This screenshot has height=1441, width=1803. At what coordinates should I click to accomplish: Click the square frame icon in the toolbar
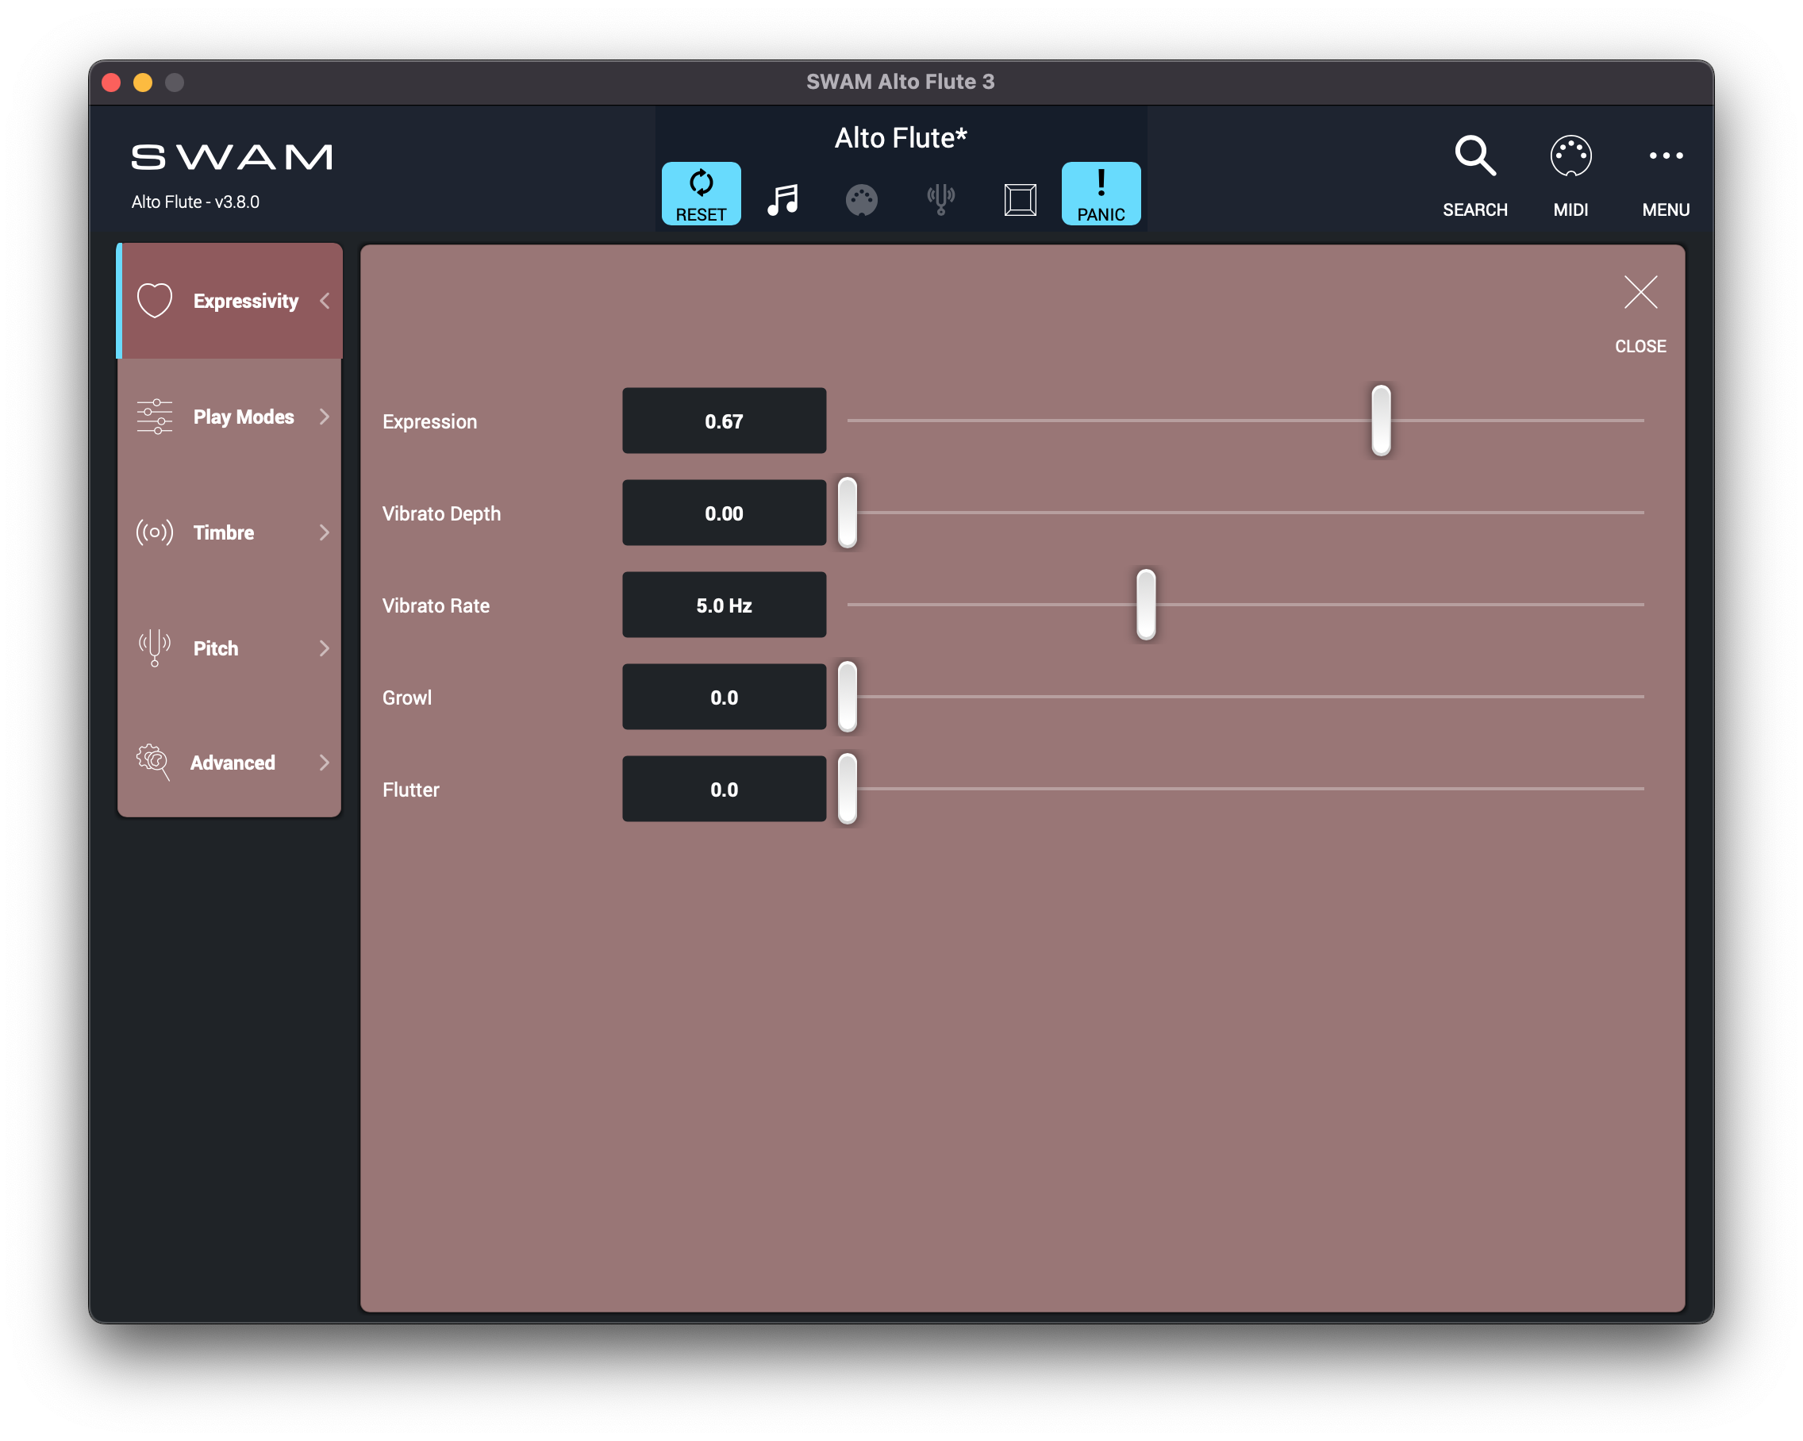pos(1020,200)
